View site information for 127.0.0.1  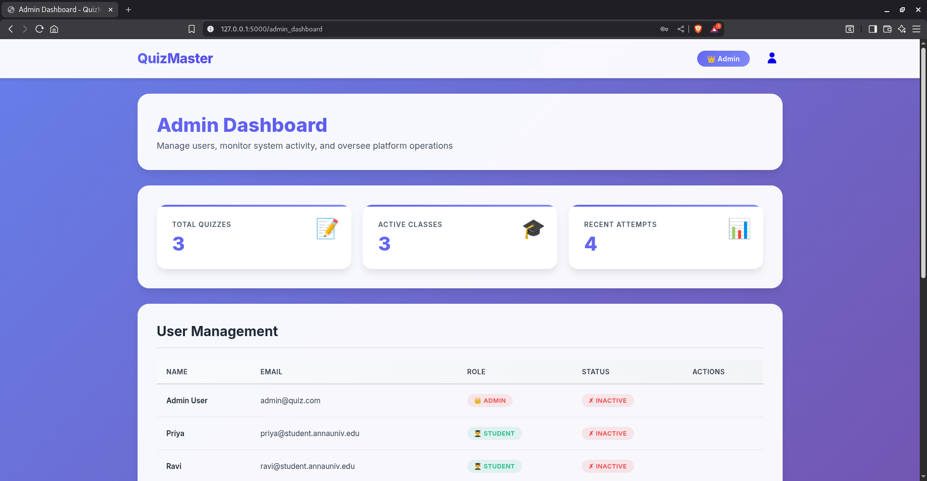[x=211, y=29]
